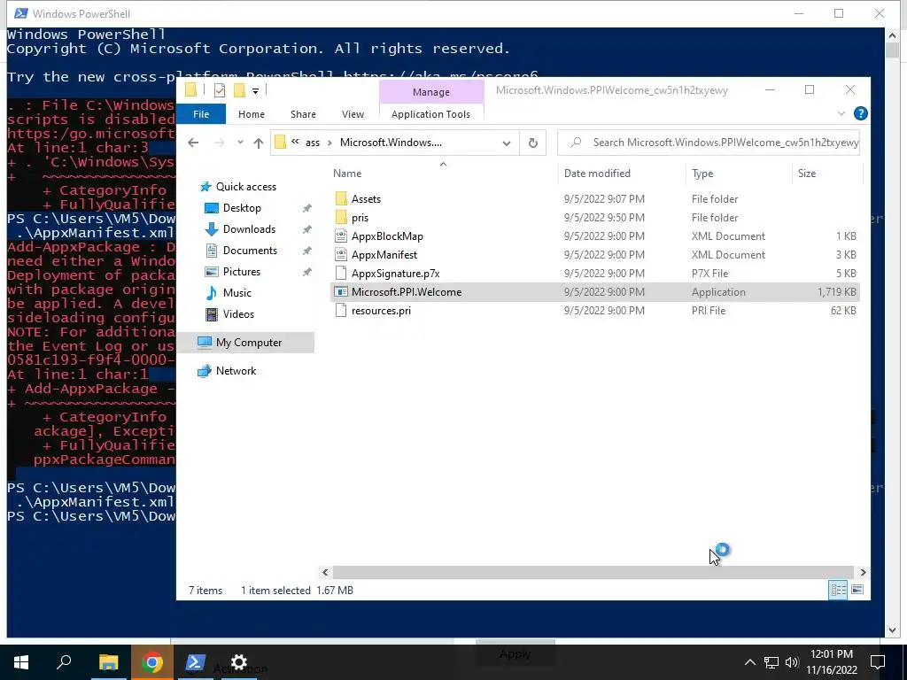Open taskbar Search icon

tap(64, 662)
